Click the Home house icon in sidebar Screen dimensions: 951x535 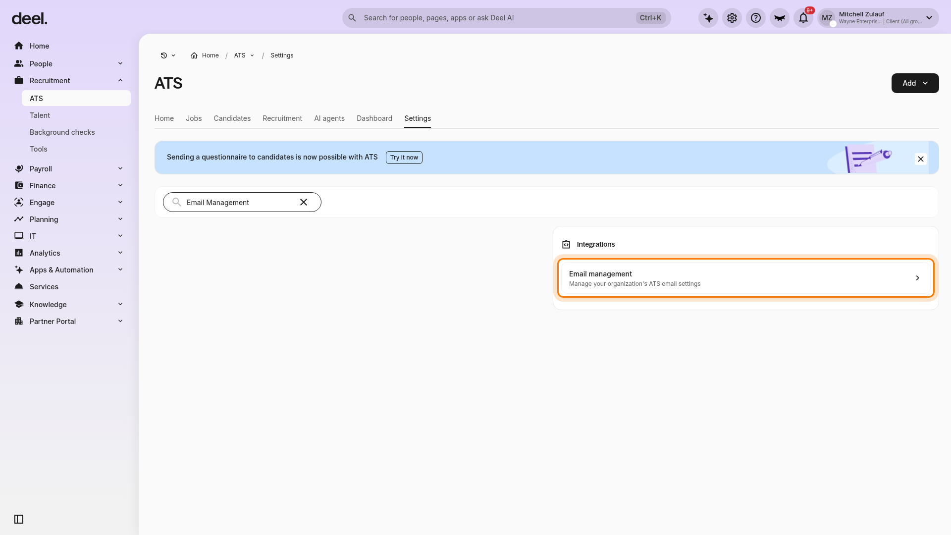(19, 46)
